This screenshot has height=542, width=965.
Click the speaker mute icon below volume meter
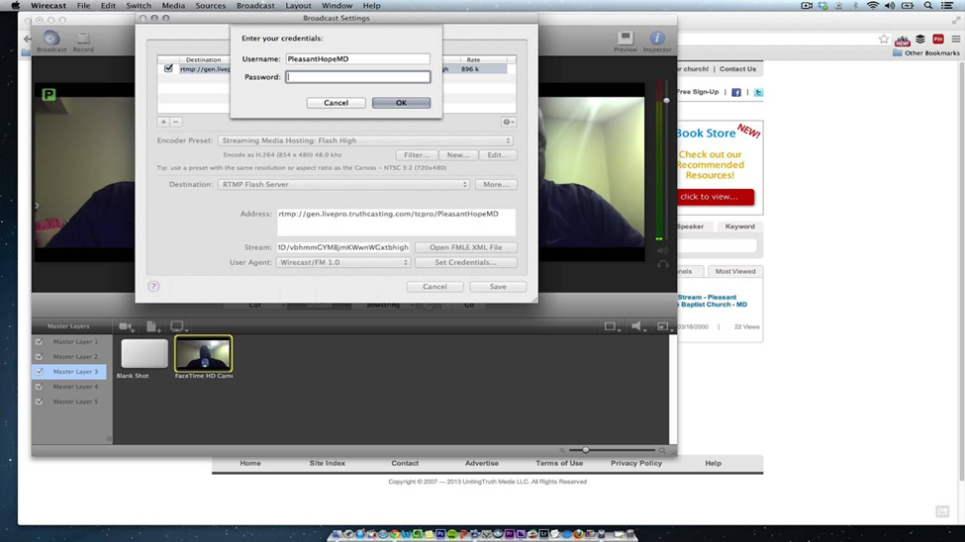[662, 251]
